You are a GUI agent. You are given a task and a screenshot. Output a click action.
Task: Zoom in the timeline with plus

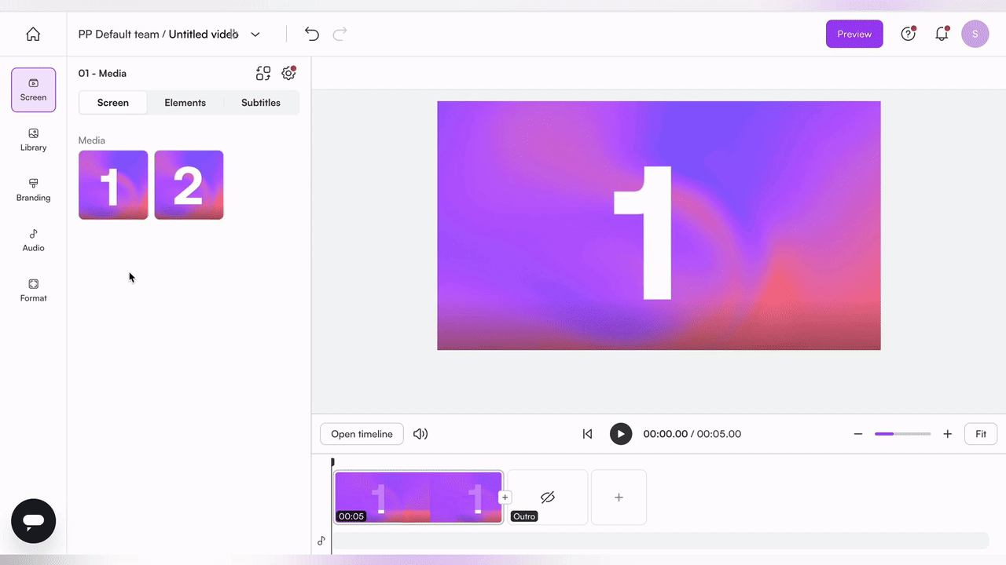948,434
